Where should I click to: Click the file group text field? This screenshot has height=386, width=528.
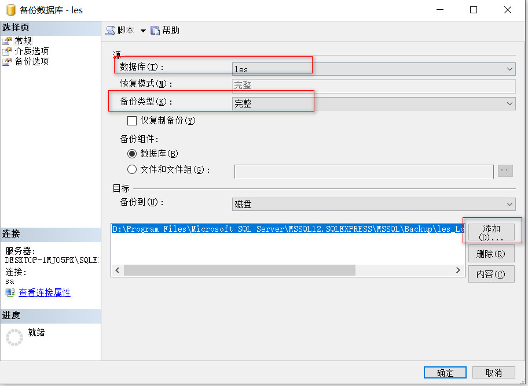coord(364,172)
